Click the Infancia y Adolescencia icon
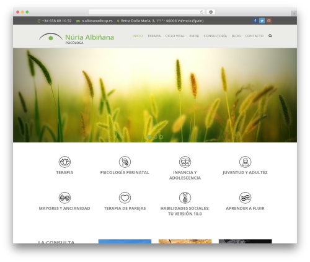The width and height of the screenshot is (310, 262). (x=185, y=162)
